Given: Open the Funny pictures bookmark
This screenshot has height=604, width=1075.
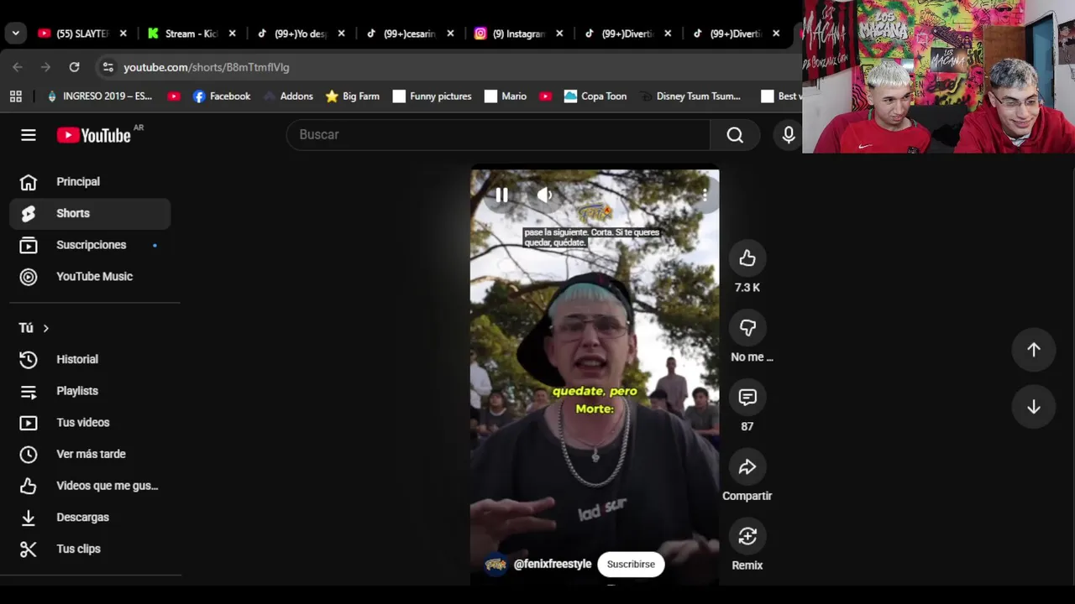Looking at the screenshot, I should (x=432, y=96).
